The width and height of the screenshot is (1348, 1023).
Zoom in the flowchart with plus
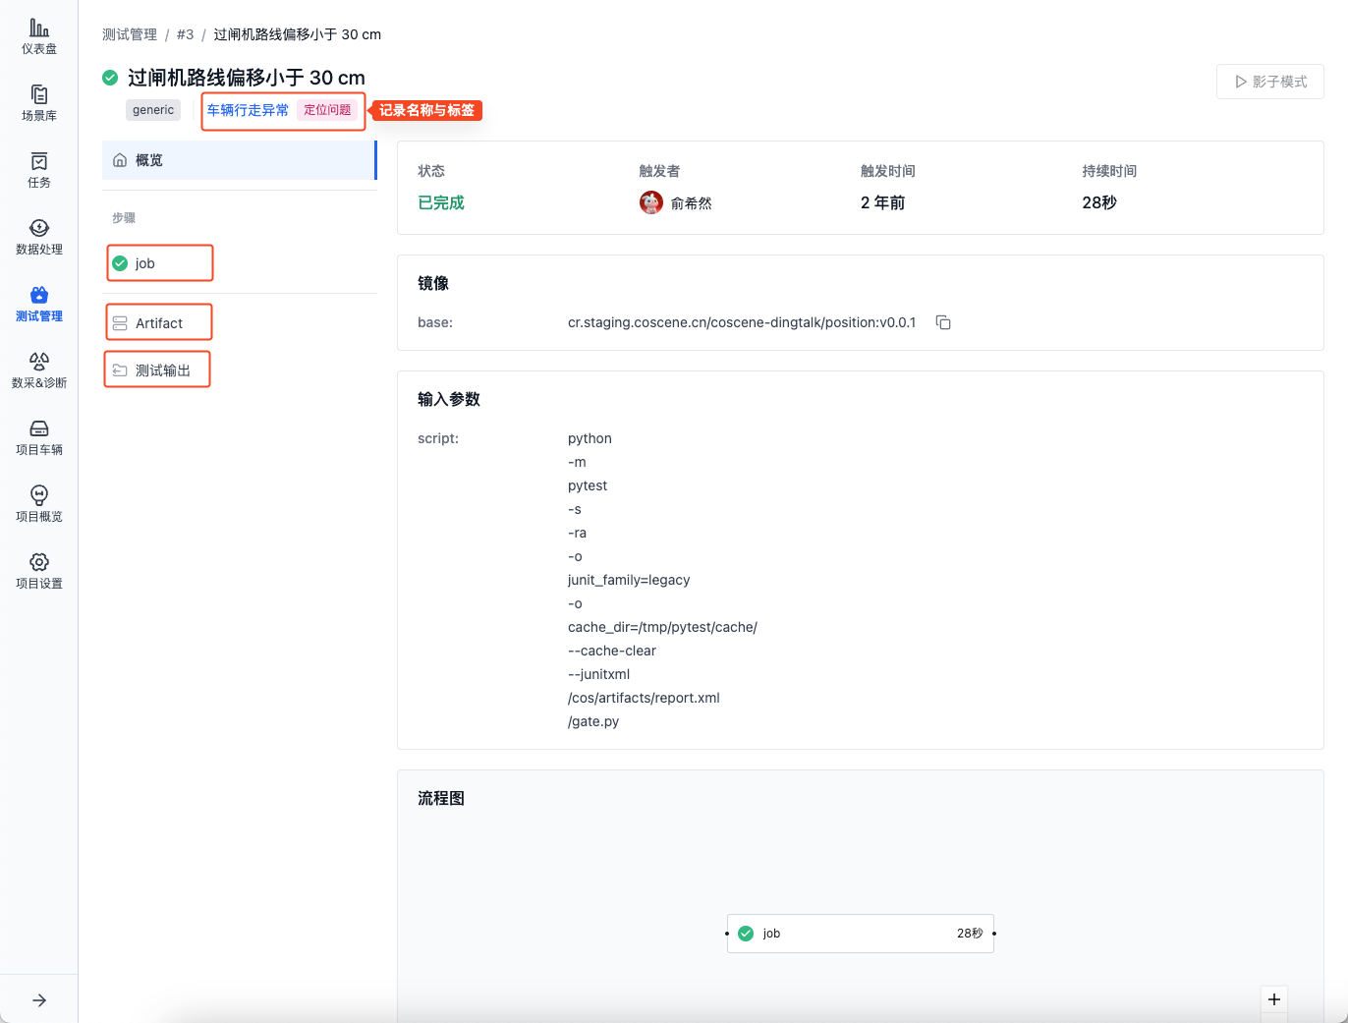(x=1274, y=999)
